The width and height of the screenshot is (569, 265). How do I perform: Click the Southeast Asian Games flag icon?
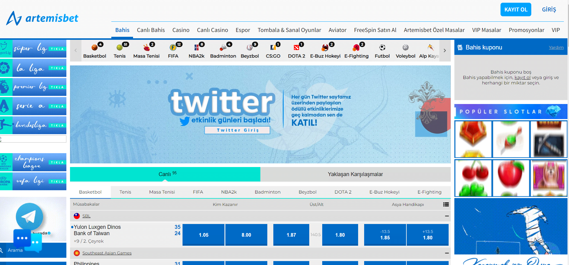[77, 253]
